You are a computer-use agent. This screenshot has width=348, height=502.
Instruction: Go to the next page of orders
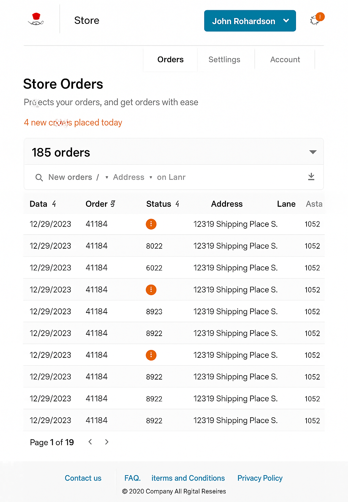(107, 442)
